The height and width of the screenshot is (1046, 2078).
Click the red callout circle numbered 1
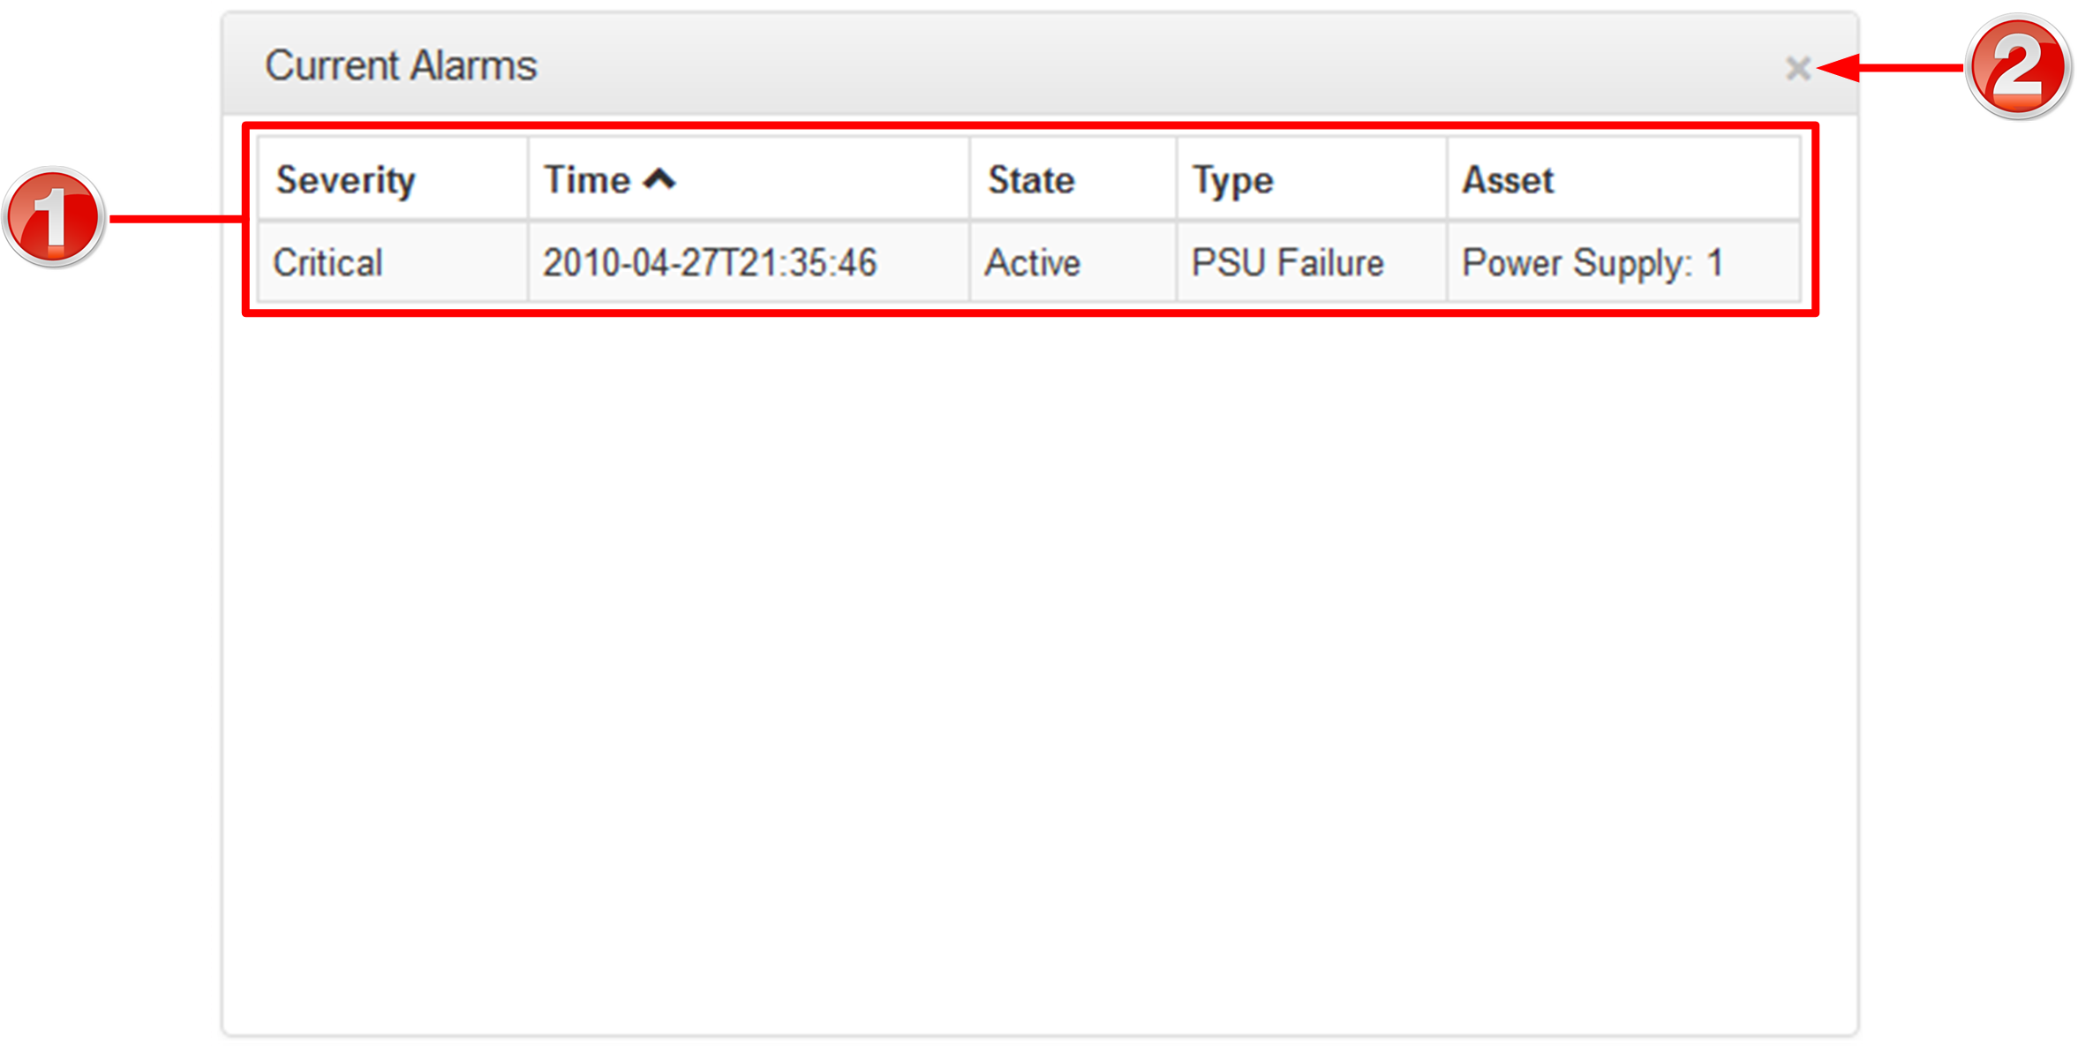54,217
